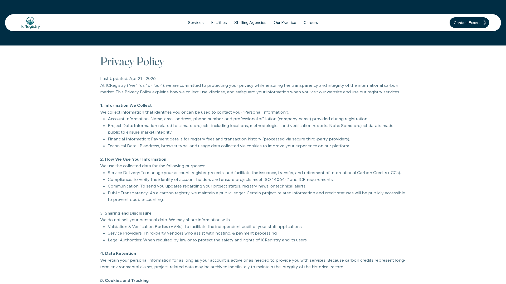Click the Financial Information bullet
This screenshot has height=284, width=506.
tap(229, 139)
